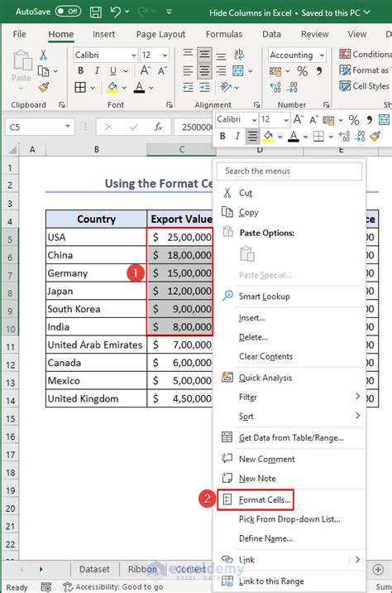392x593 pixels.
Task: Toggle Italic in the ribbon Font group
Action: 97,70
